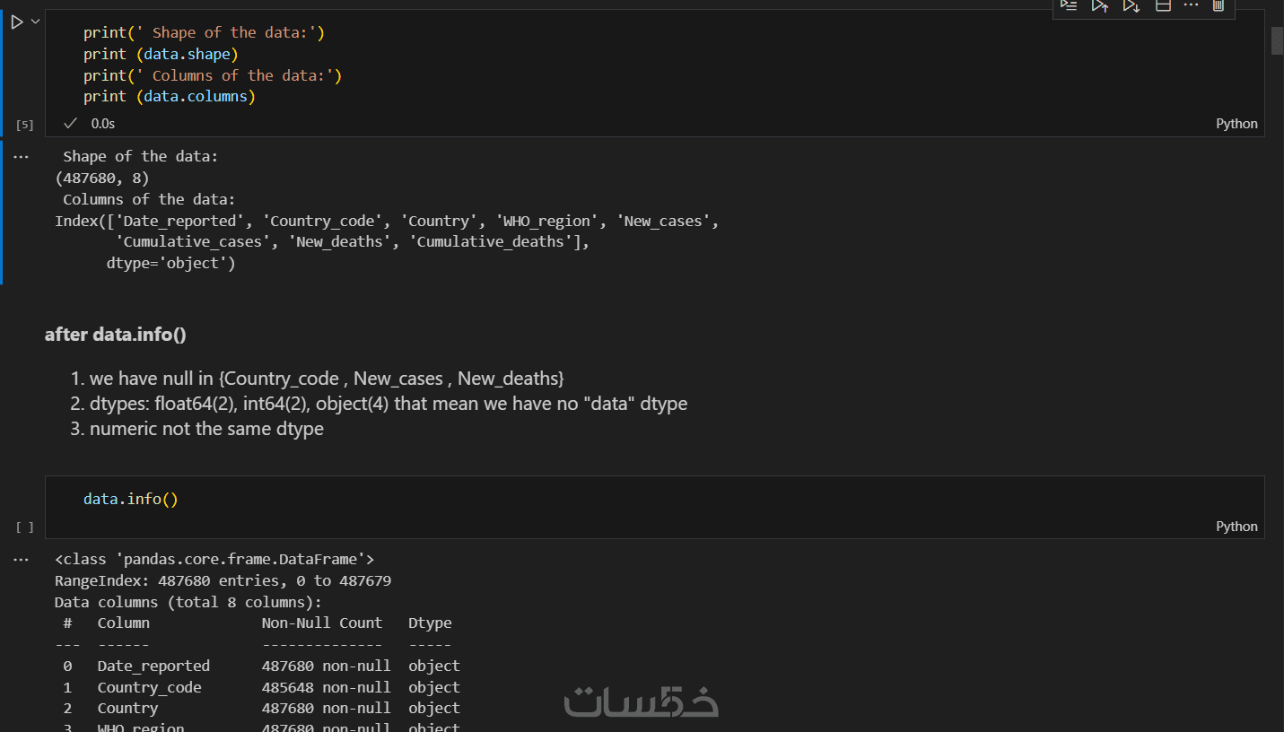Click the execution success checkmark

point(70,123)
